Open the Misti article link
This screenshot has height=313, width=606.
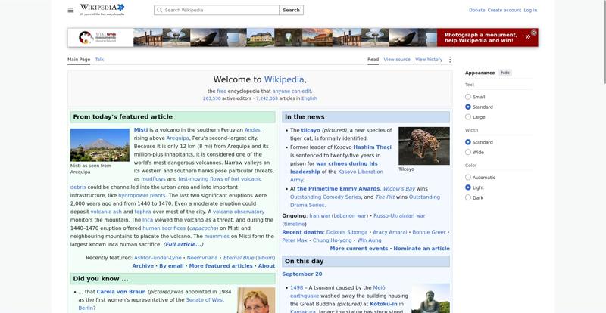coord(141,130)
